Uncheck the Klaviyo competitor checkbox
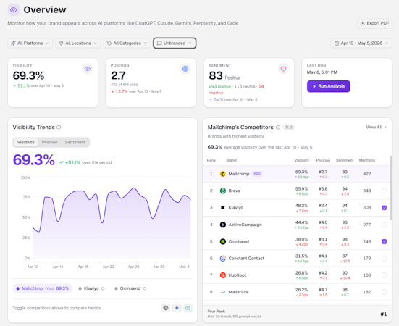The width and height of the screenshot is (399, 326). click(385, 208)
